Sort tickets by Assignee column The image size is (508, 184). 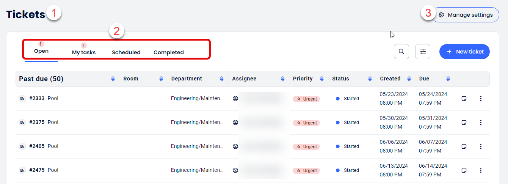[x=283, y=79]
